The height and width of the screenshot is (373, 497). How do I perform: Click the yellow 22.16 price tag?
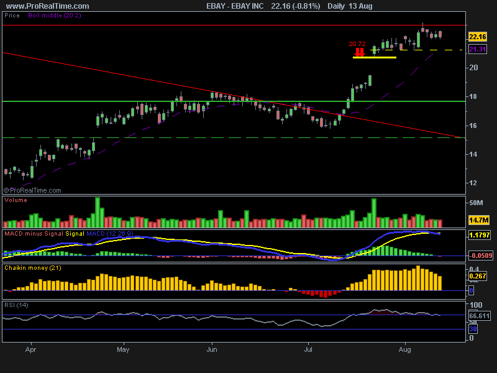coord(478,37)
